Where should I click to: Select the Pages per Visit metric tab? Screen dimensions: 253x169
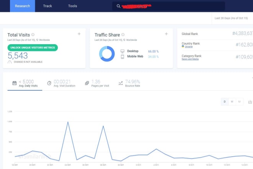tap(97, 83)
